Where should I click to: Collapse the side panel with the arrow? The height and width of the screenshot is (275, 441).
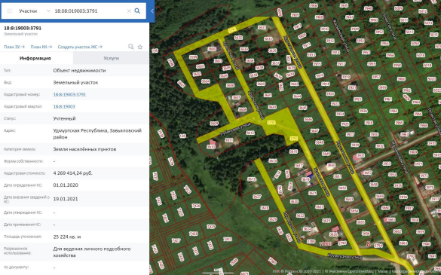[x=152, y=11]
